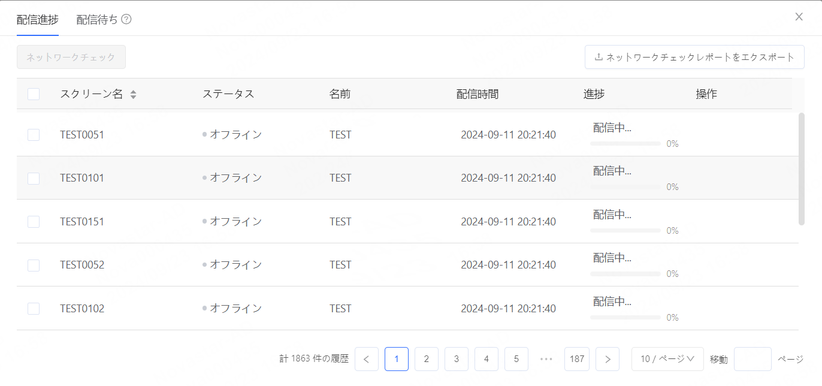Toggle the select-all checkbox in the header
Image resolution: width=822 pixels, height=386 pixels.
(x=34, y=94)
